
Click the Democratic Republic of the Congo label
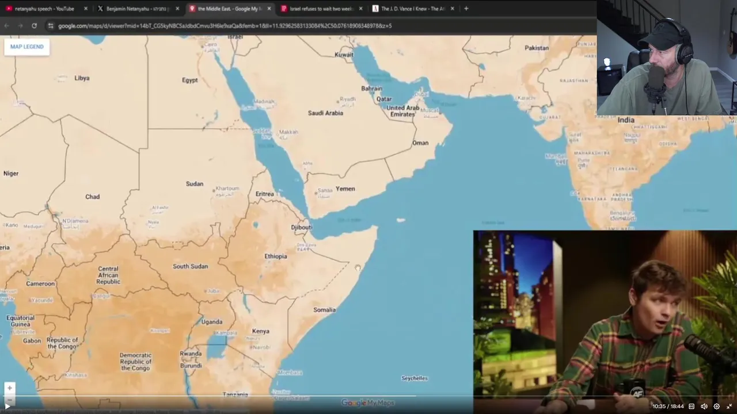pos(136,362)
